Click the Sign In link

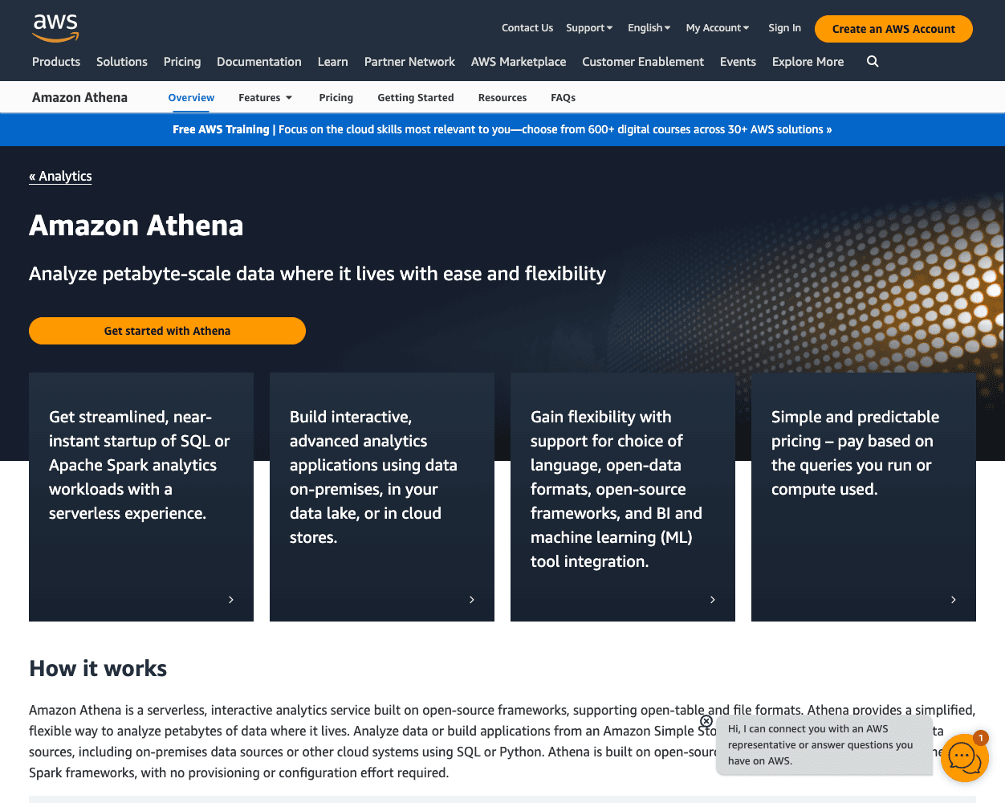point(784,28)
